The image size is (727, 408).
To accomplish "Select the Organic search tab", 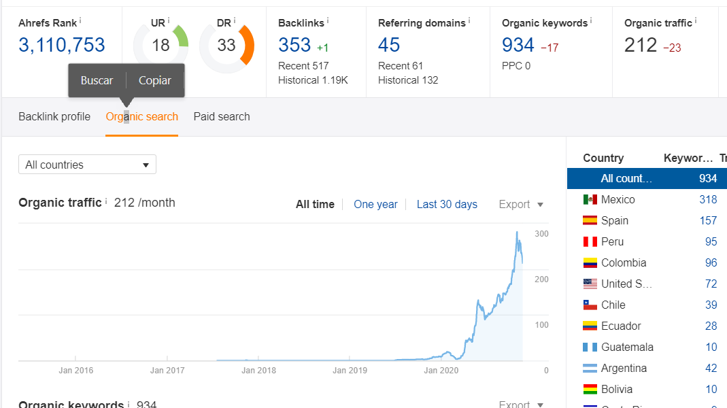I will [142, 117].
